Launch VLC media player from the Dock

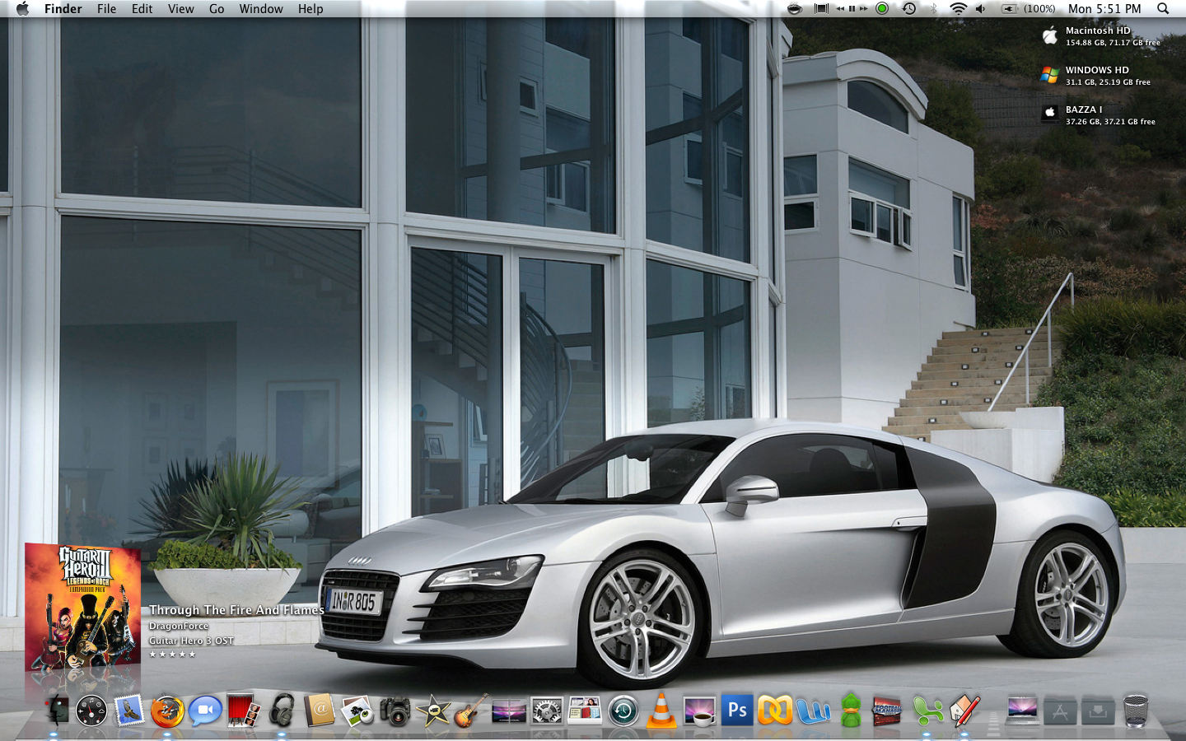(x=661, y=711)
